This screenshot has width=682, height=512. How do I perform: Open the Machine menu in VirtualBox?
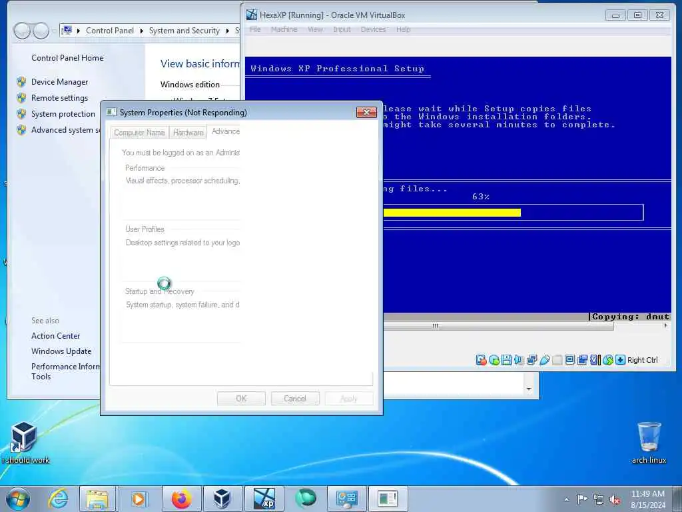284,29
